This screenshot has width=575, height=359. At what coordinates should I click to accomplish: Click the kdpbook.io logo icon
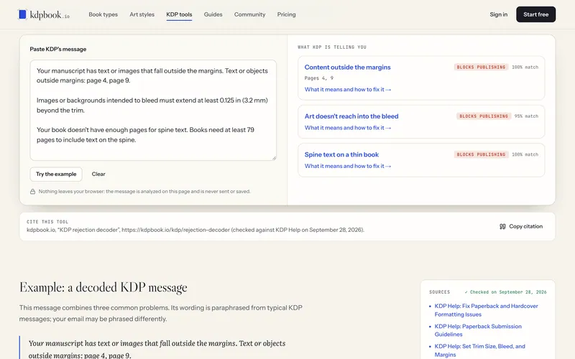(x=22, y=14)
